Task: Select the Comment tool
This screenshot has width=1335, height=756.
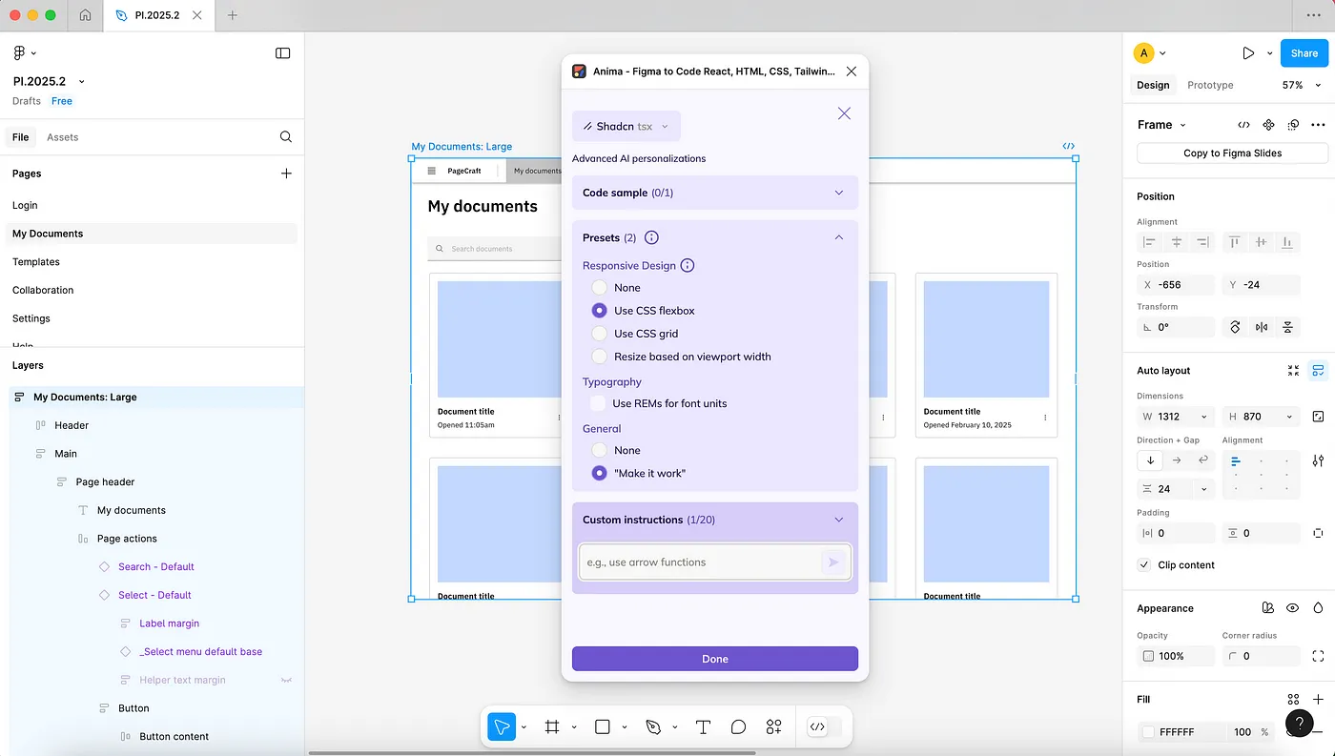Action: [x=738, y=726]
